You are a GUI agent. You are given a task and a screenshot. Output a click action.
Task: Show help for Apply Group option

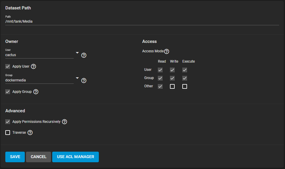click(36, 92)
